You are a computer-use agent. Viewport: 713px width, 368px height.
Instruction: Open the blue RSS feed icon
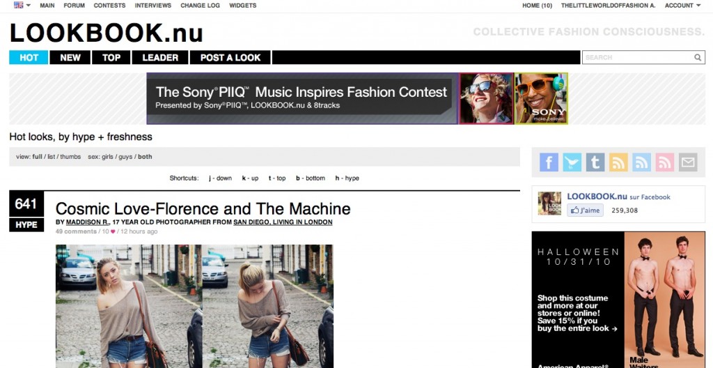[641, 162]
